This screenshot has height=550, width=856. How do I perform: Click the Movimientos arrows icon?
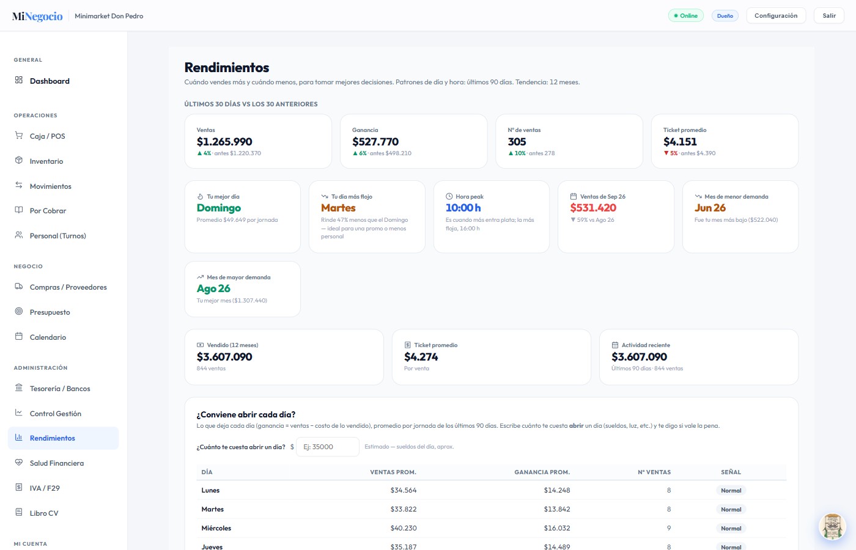click(19, 185)
